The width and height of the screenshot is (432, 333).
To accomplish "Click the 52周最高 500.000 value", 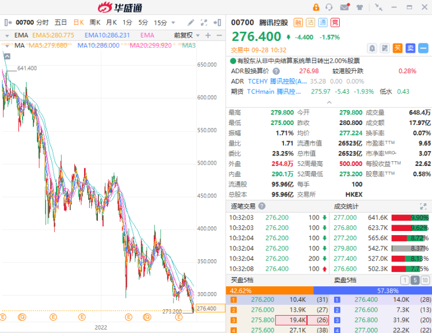I will (x=351, y=164).
